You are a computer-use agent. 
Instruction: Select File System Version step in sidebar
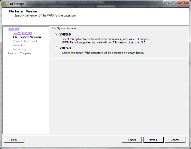27,37
